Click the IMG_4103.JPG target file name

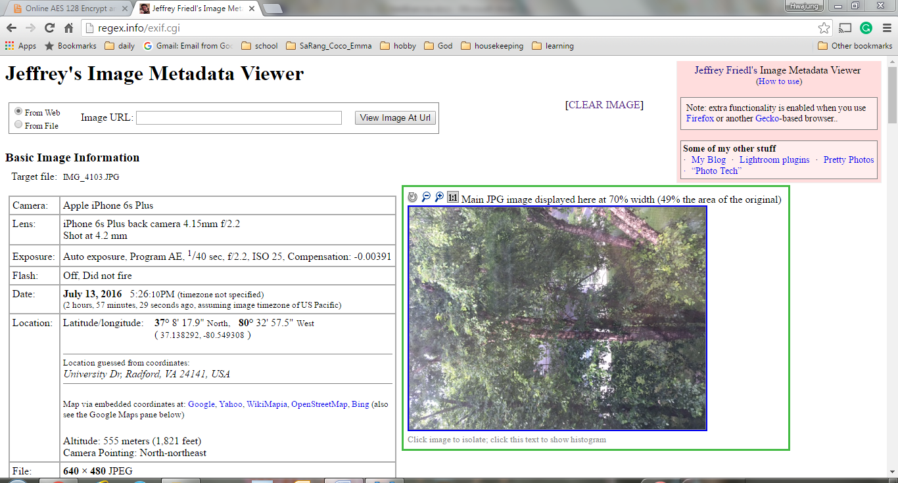click(91, 177)
